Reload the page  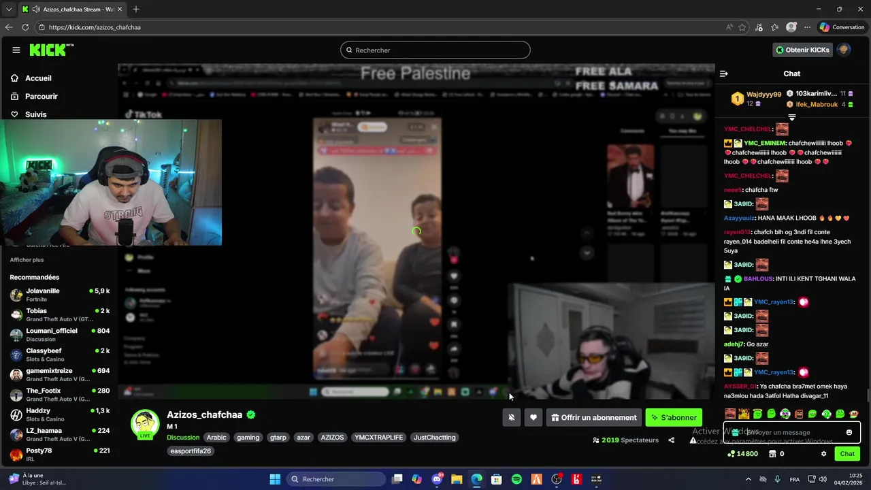[25, 27]
